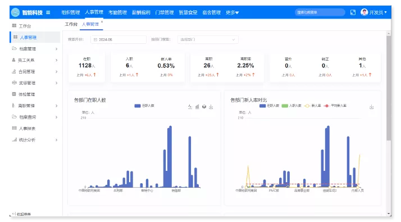Click the fullscreen icon in the header
This screenshot has height=222, width=401.
pyautogui.click(x=353, y=12)
